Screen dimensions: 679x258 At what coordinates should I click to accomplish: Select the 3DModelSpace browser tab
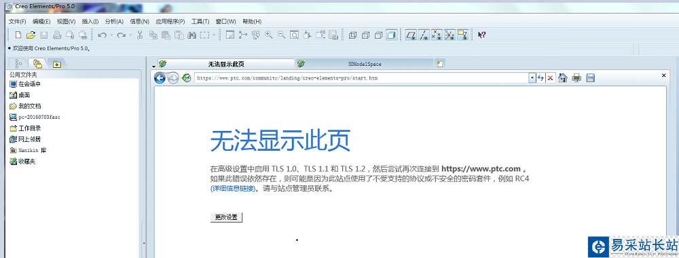(365, 64)
